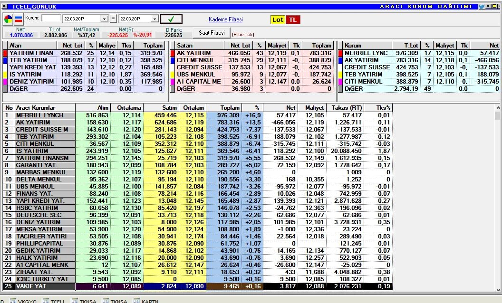Select the highlighted VAKIF YAT. row

[x=198, y=286]
